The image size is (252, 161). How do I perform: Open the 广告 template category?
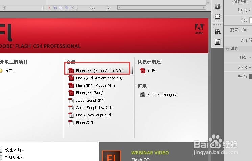(x=151, y=71)
